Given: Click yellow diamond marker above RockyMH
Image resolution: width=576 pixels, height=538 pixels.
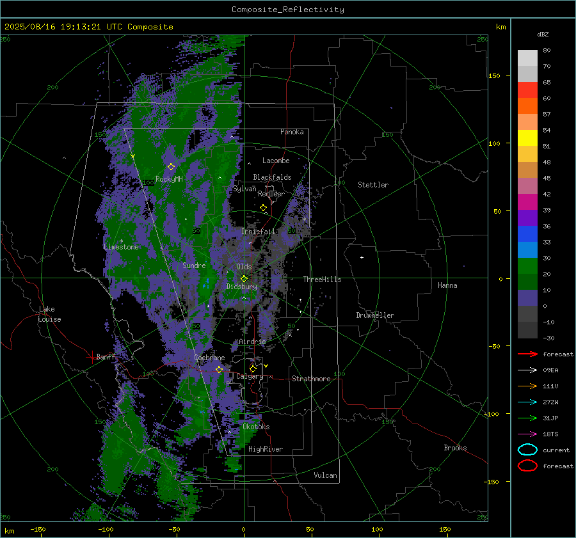Looking at the screenshot, I should (x=171, y=167).
